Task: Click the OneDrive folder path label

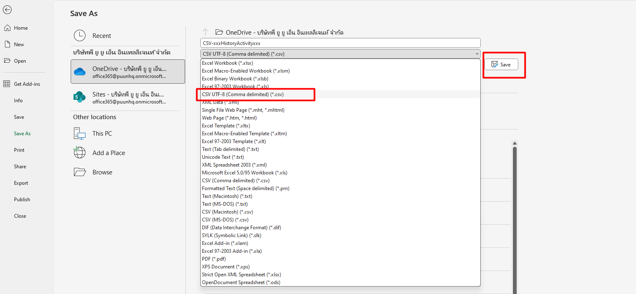Action: point(285,32)
